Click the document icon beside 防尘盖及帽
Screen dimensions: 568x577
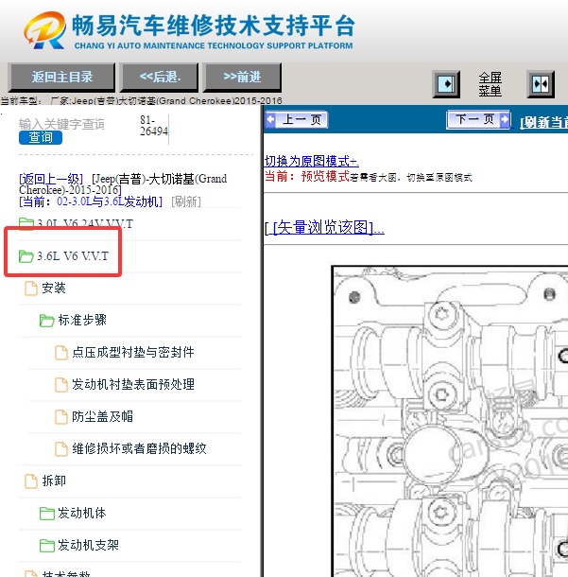click(61, 416)
